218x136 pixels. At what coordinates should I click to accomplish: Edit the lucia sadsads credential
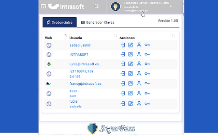(130, 103)
